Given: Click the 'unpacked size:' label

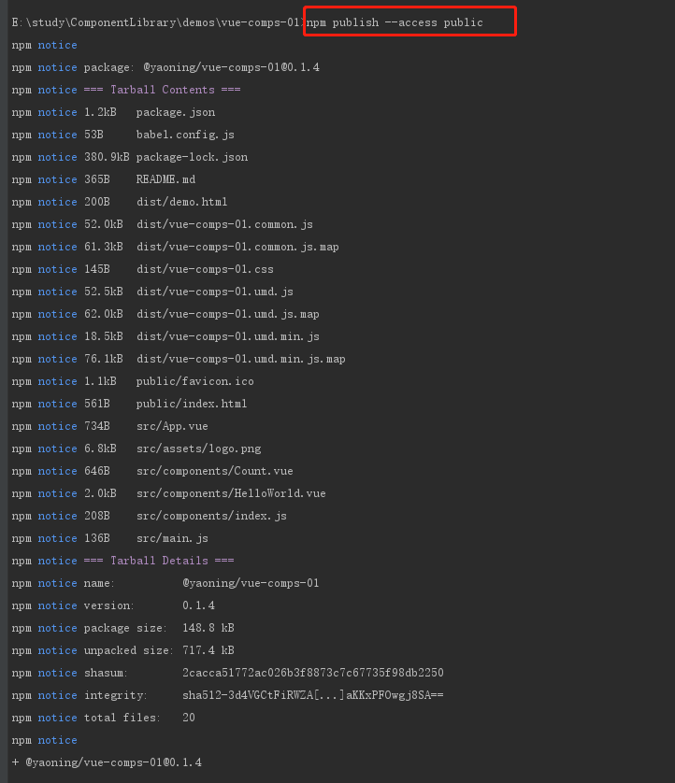Looking at the screenshot, I should (128, 650).
